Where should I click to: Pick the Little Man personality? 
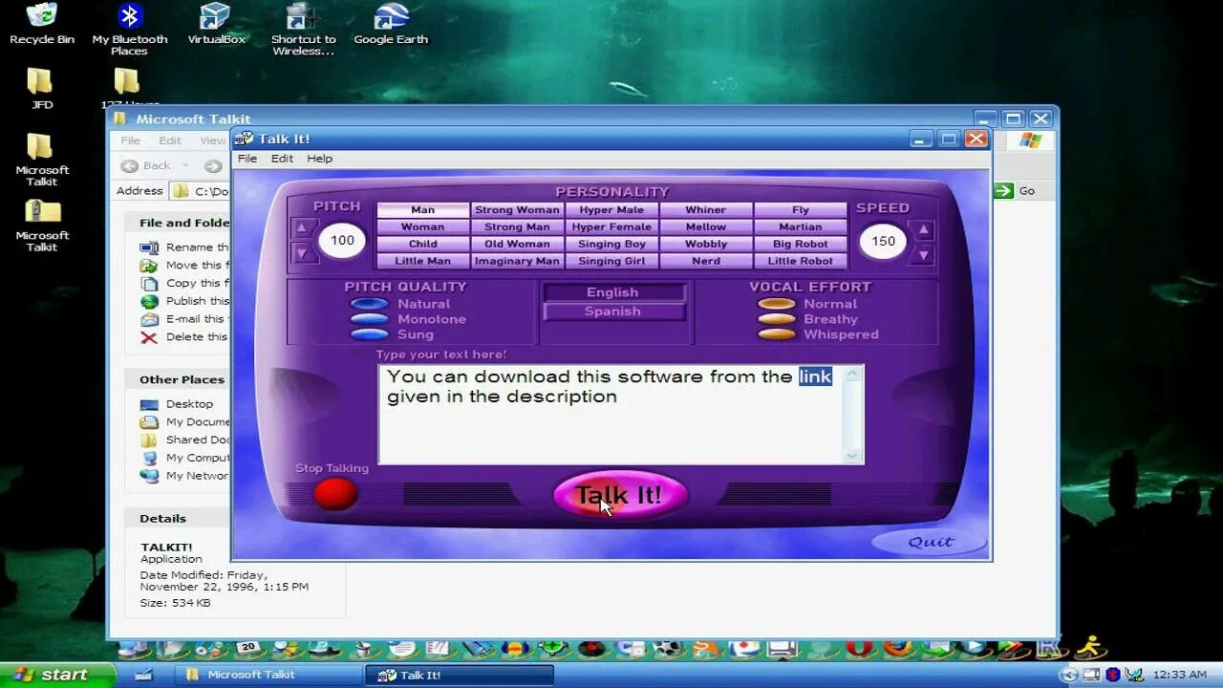coord(423,261)
